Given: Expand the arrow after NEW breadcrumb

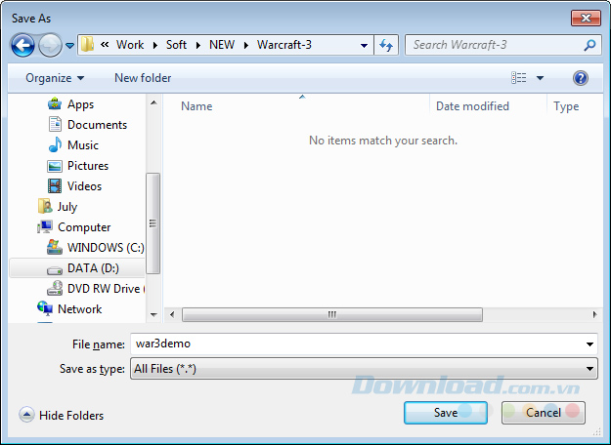Looking at the screenshot, I should [x=246, y=45].
